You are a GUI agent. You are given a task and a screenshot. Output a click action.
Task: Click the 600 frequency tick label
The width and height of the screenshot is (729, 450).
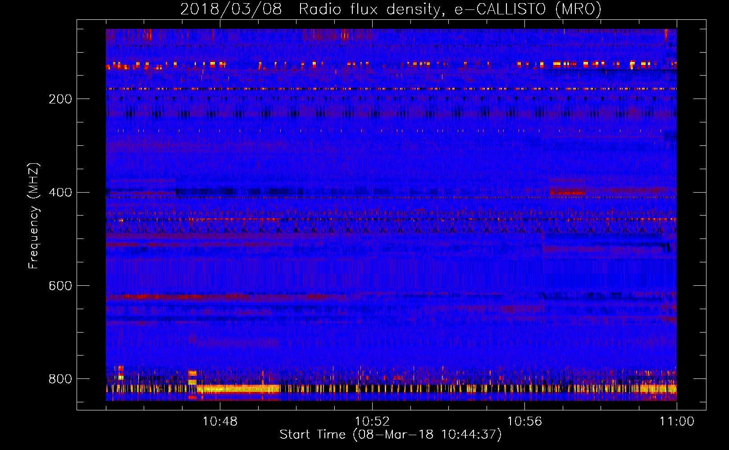(x=60, y=286)
